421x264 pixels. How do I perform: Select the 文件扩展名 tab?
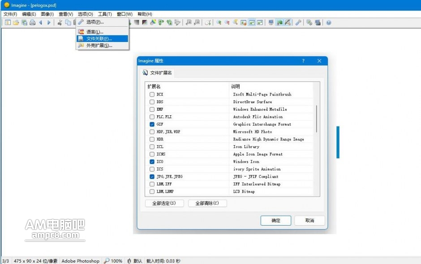(x=157, y=73)
